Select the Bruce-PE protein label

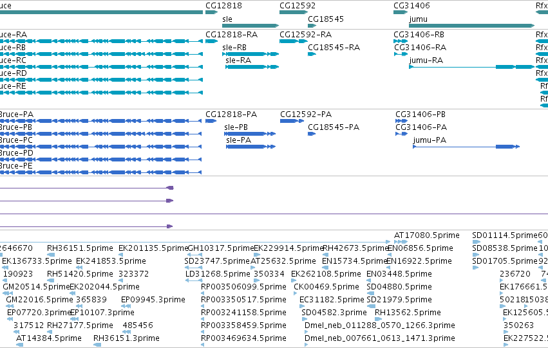click(x=16, y=166)
